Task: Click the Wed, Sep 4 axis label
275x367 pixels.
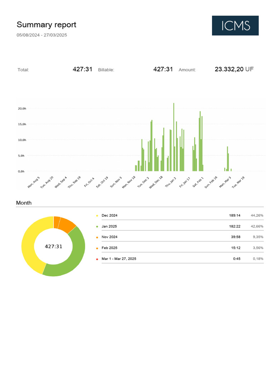Action: click(x=61, y=182)
